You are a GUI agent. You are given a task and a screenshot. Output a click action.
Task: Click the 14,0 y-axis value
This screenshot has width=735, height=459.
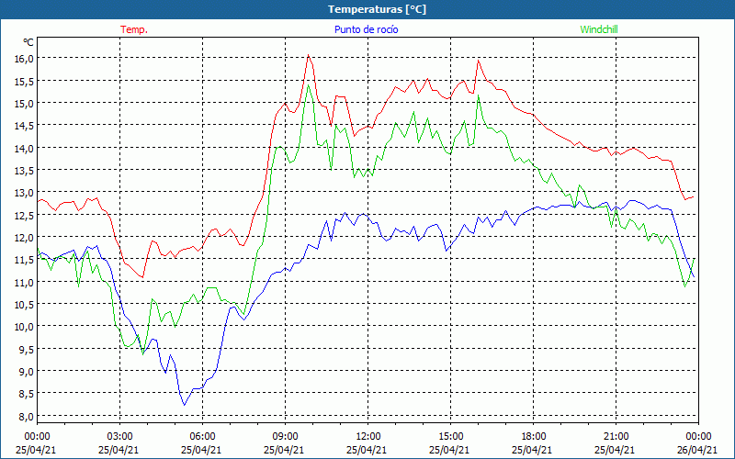click(x=24, y=148)
